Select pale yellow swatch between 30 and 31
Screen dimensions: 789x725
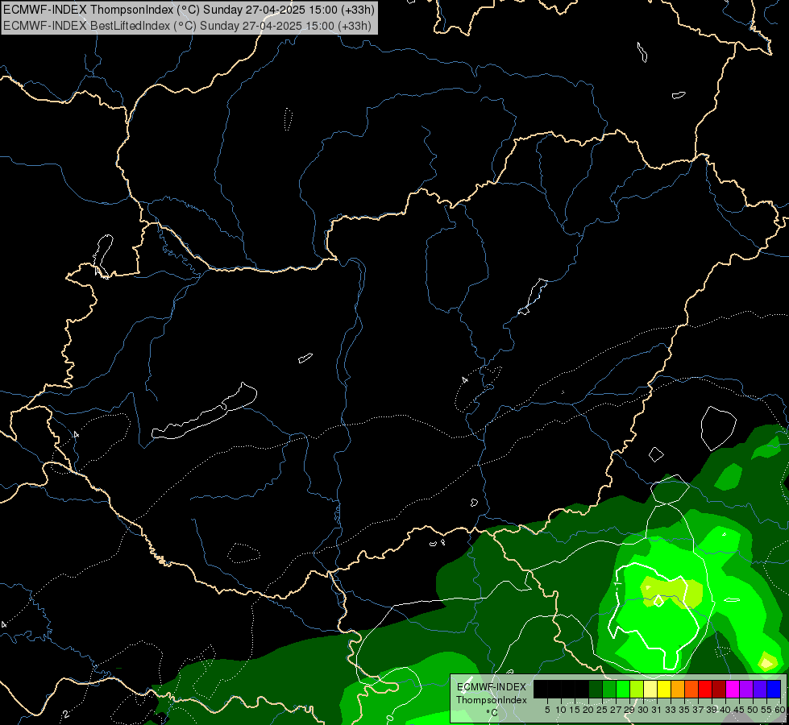pyautogui.click(x=650, y=689)
